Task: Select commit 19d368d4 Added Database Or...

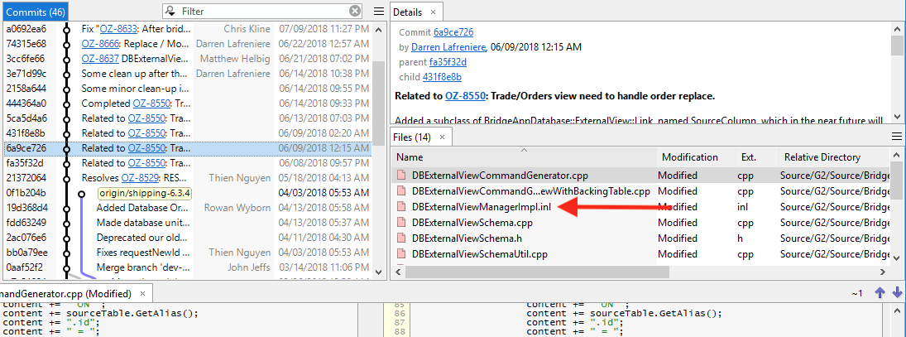Action: [x=187, y=208]
